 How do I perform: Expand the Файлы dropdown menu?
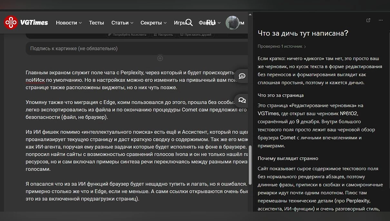pyautogui.click(x=210, y=23)
